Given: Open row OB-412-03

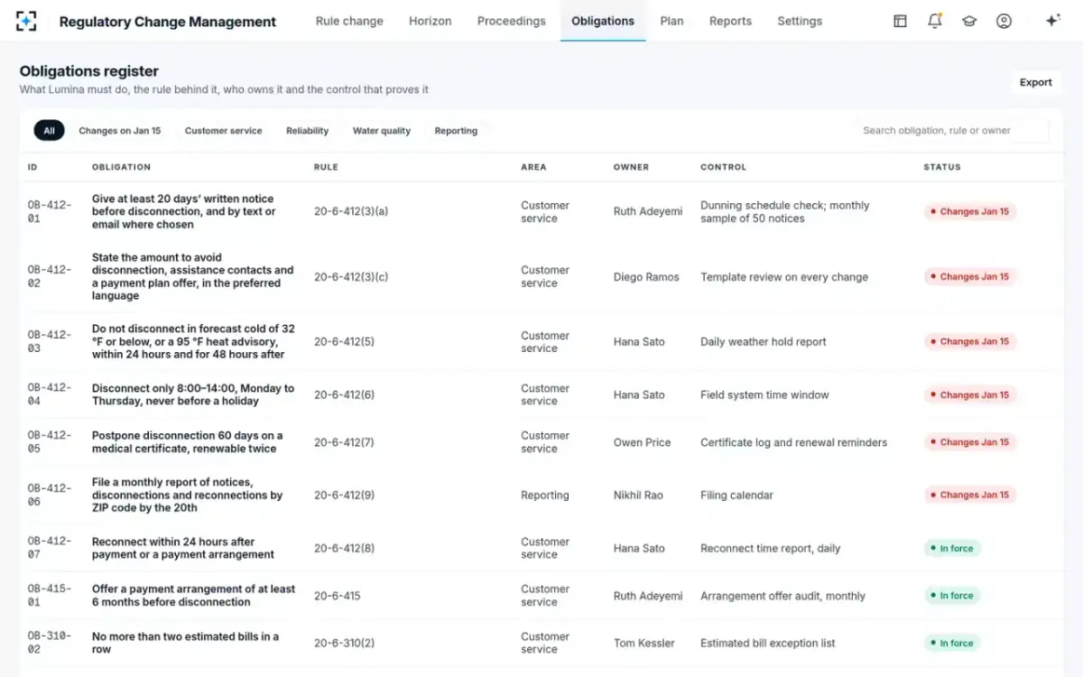Looking at the screenshot, I should click(x=541, y=342).
